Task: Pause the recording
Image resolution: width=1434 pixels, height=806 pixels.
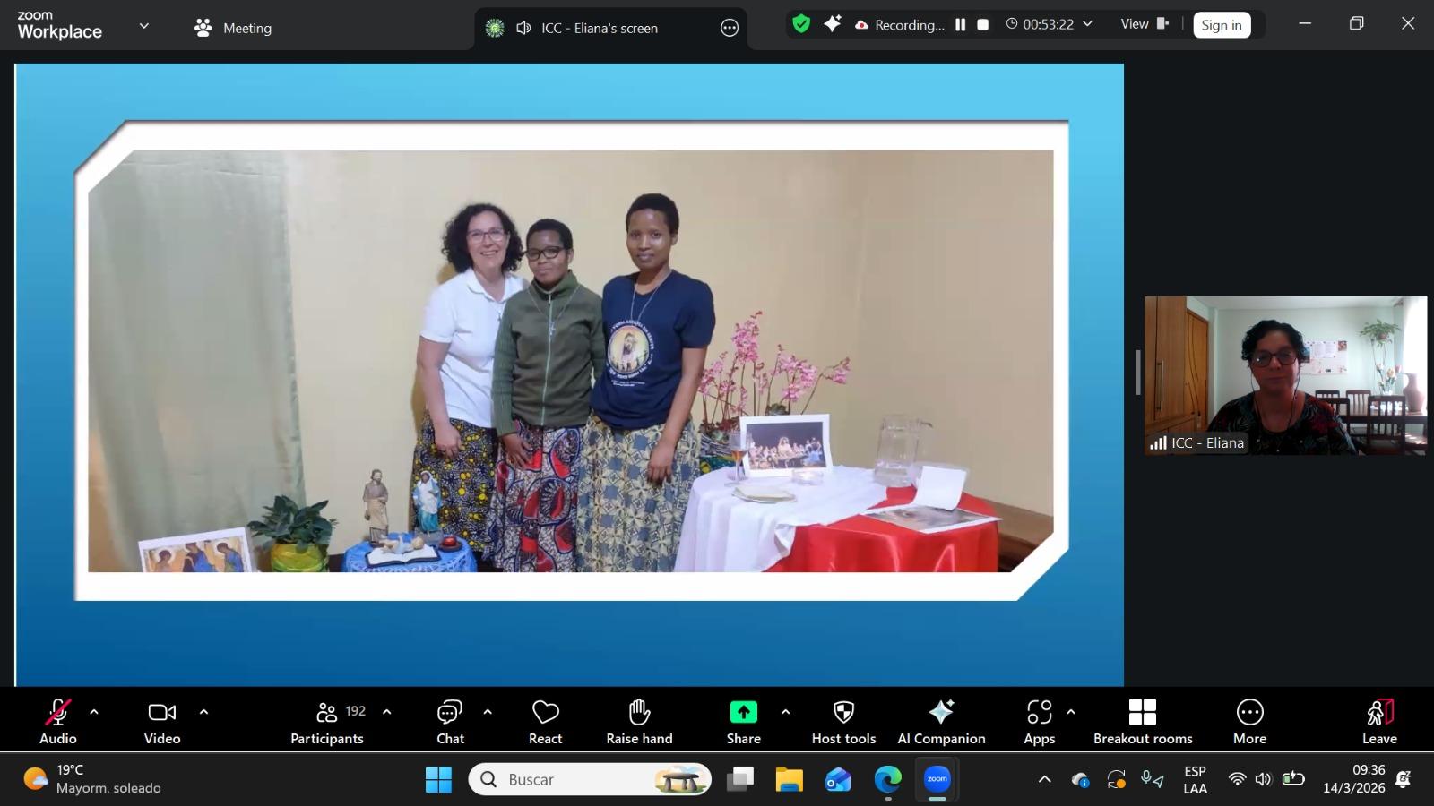Action: point(960,25)
